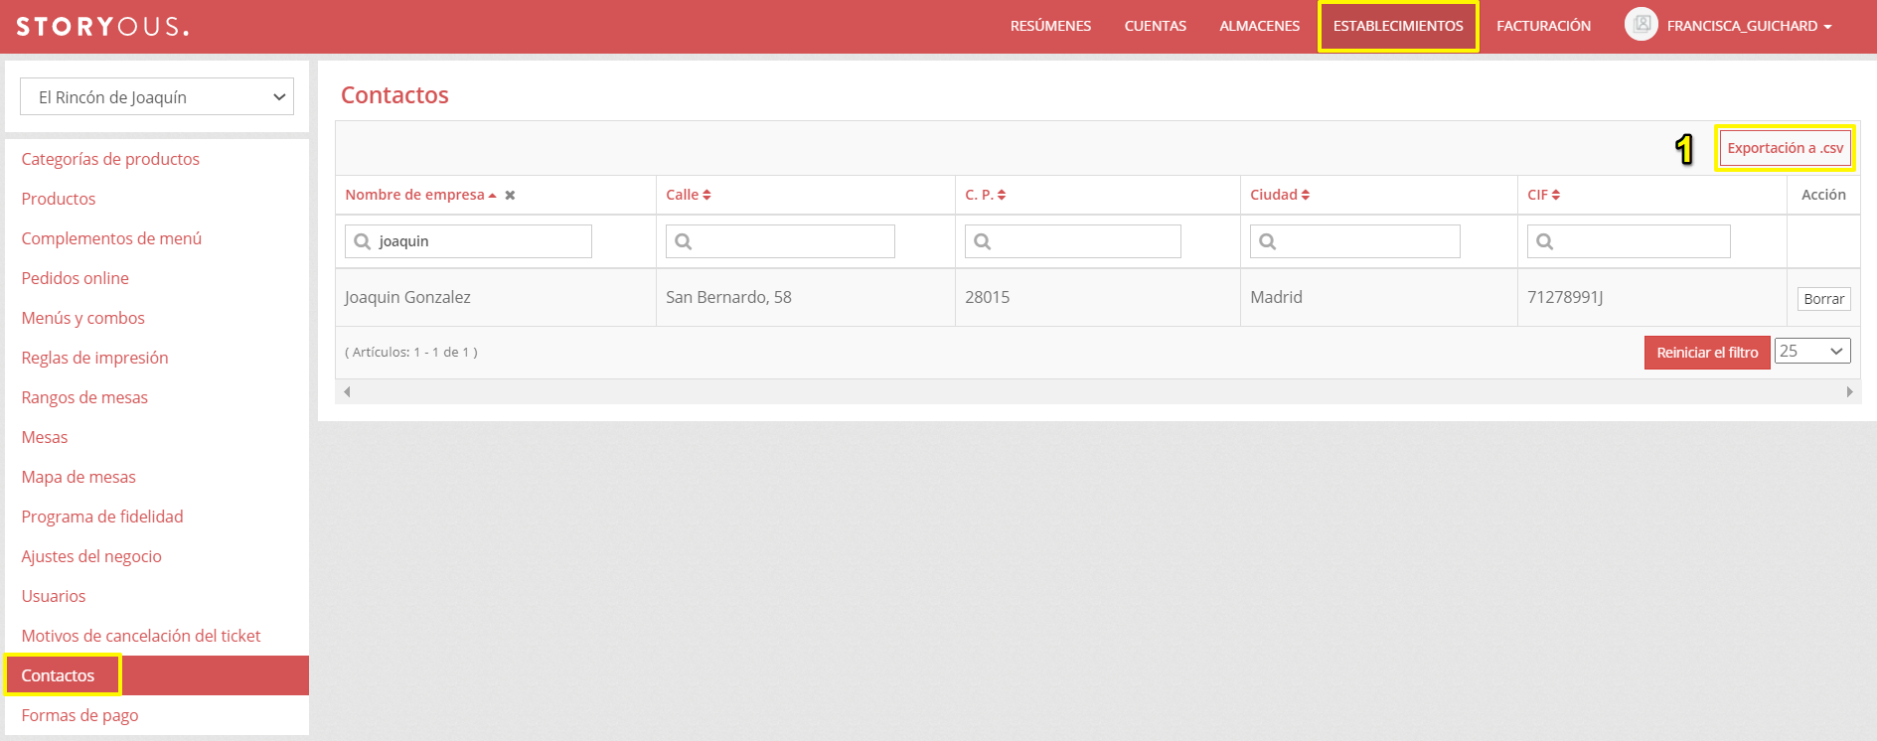The width and height of the screenshot is (1877, 741).
Task: Open Motivos de cancelación del ticket
Action: pyautogui.click(x=141, y=636)
